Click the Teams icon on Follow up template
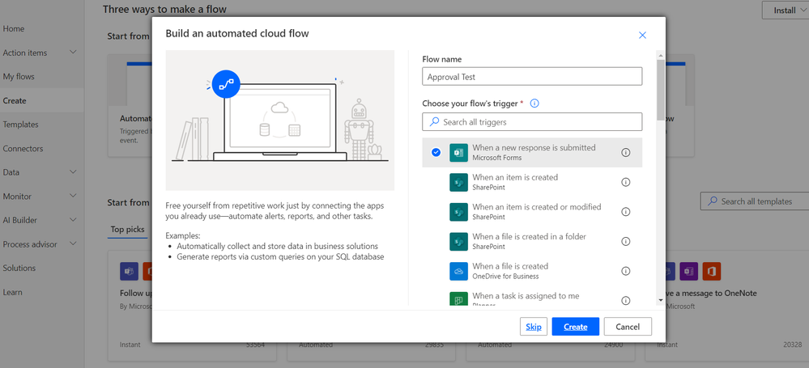The width and height of the screenshot is (809, 368). pos(129,271)
